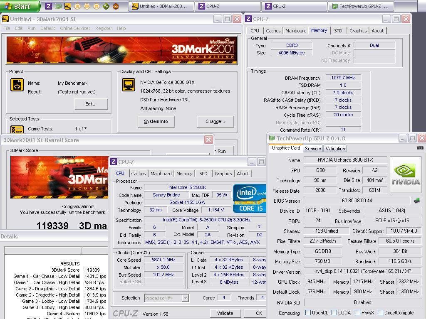Click the Project benchmark file icon in 3DMark
This screenshot has width=426, height=319.
click(17, 85)
